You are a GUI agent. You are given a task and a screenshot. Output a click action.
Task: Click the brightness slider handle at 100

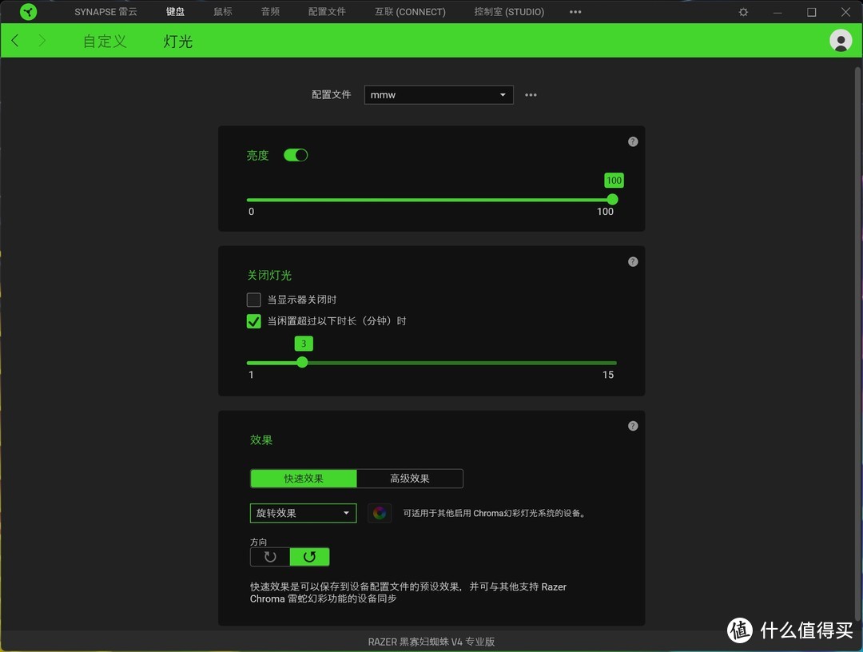pos(612,199)
